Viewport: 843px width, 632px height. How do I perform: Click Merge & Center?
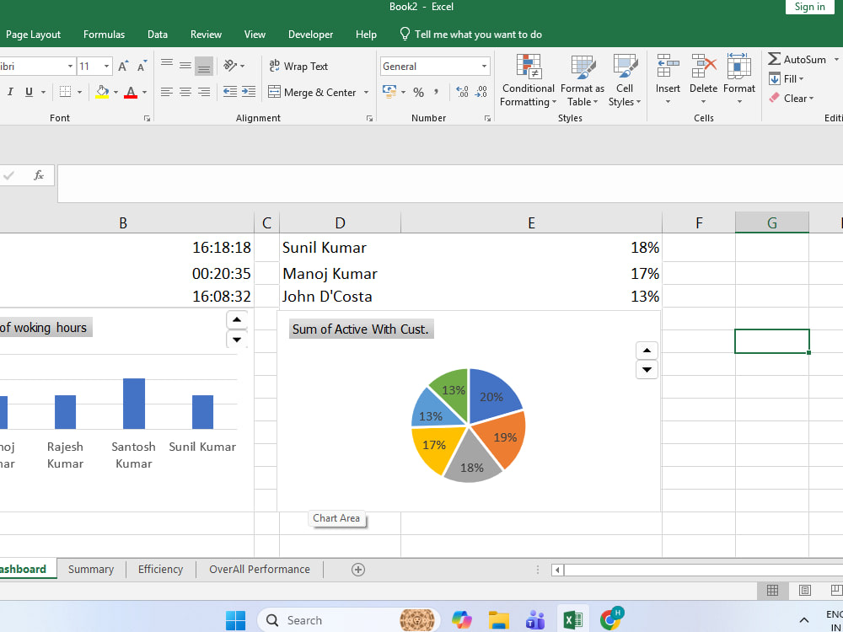click(x=313, y=93)
